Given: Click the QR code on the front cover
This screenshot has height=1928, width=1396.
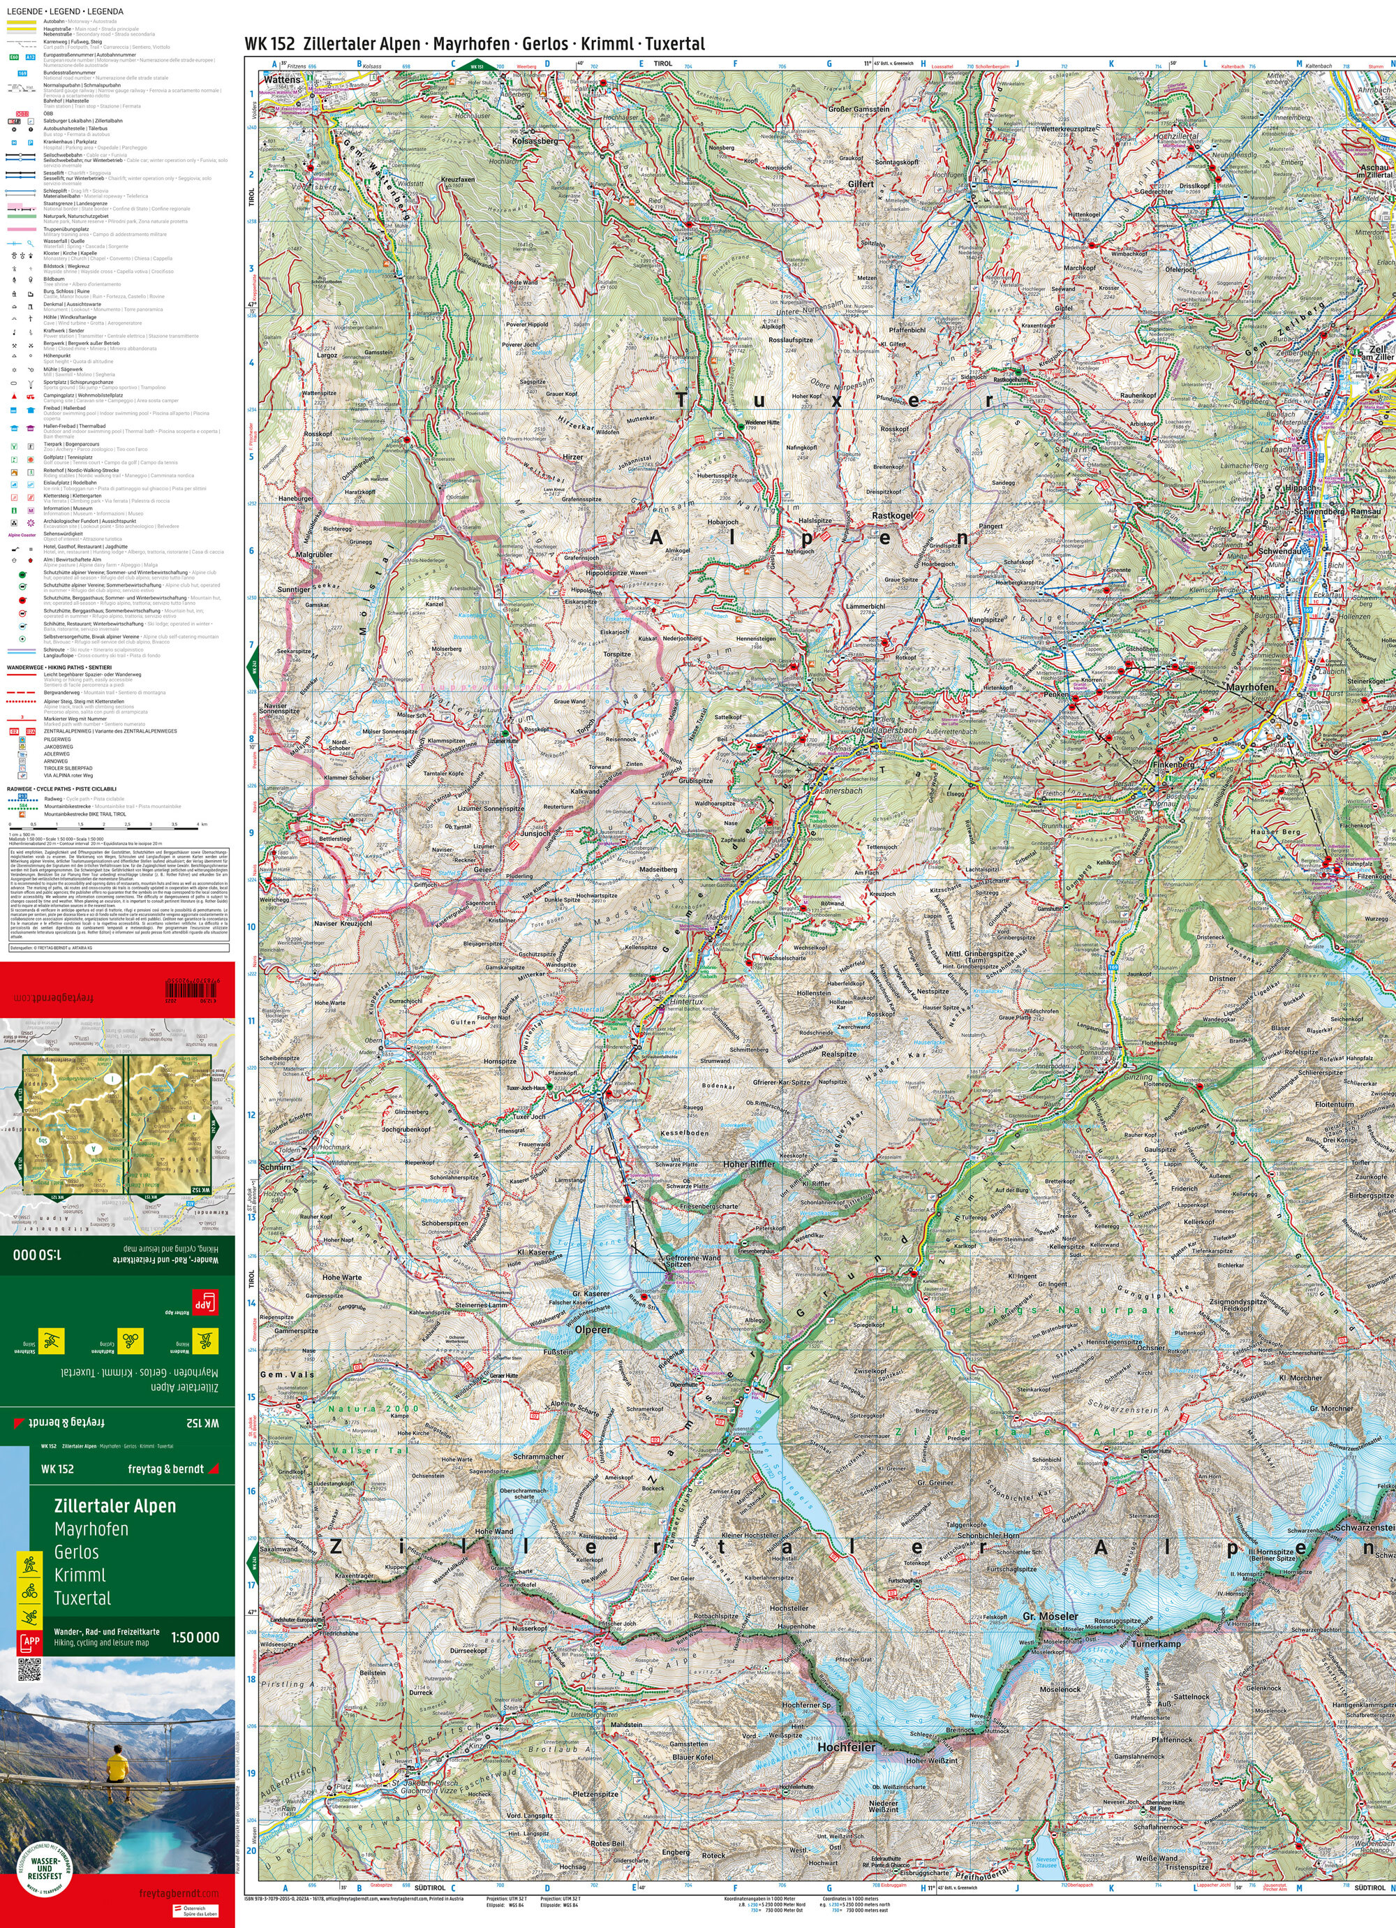Looking at the screenshot, I should [30, 1670].
